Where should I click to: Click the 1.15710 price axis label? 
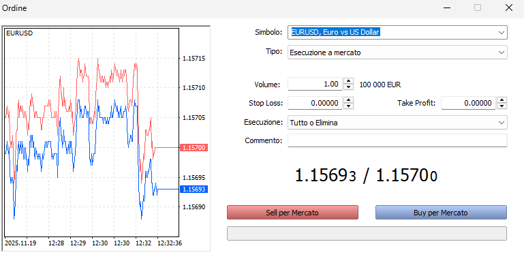pyautogui.click(x=194, y=88)
